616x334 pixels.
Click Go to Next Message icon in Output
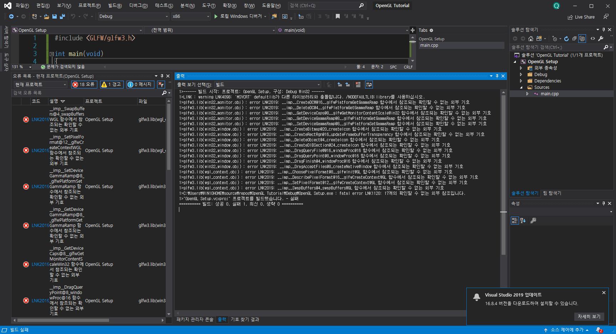click(x=348, y=85)
